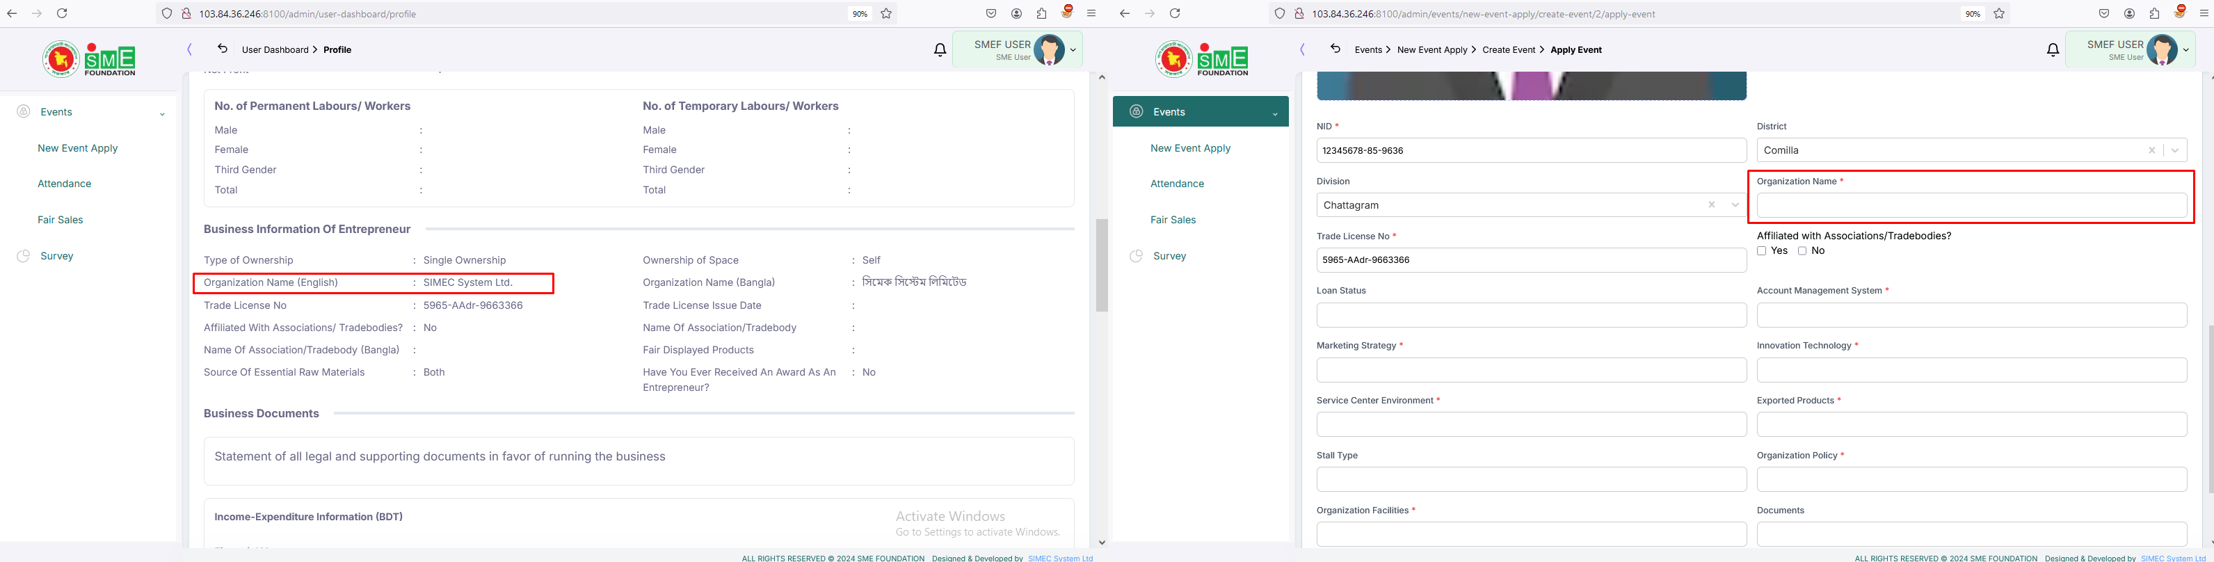
Task: Reload the page in right browser window
Action: click(1175, 14)
